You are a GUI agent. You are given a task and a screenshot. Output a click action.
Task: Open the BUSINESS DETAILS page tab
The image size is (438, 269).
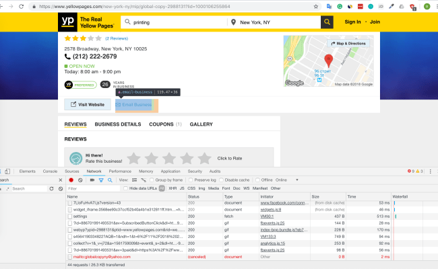(118, 124)
